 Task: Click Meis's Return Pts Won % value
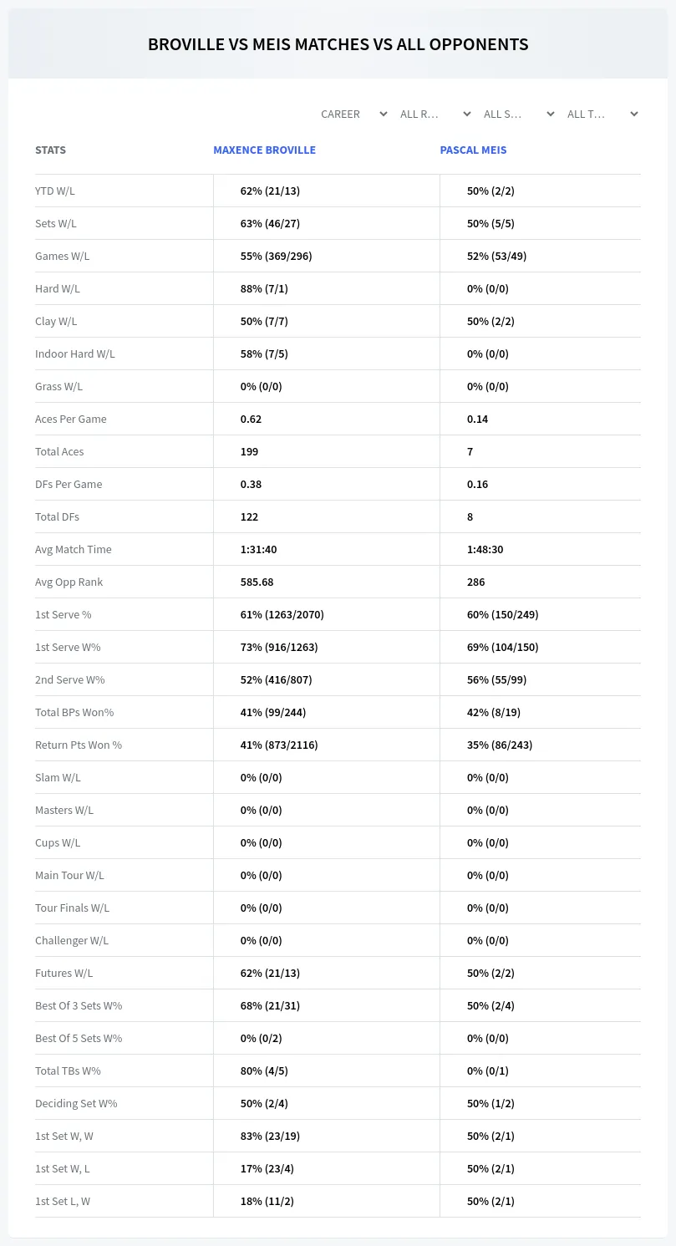[x=500, y=745]
